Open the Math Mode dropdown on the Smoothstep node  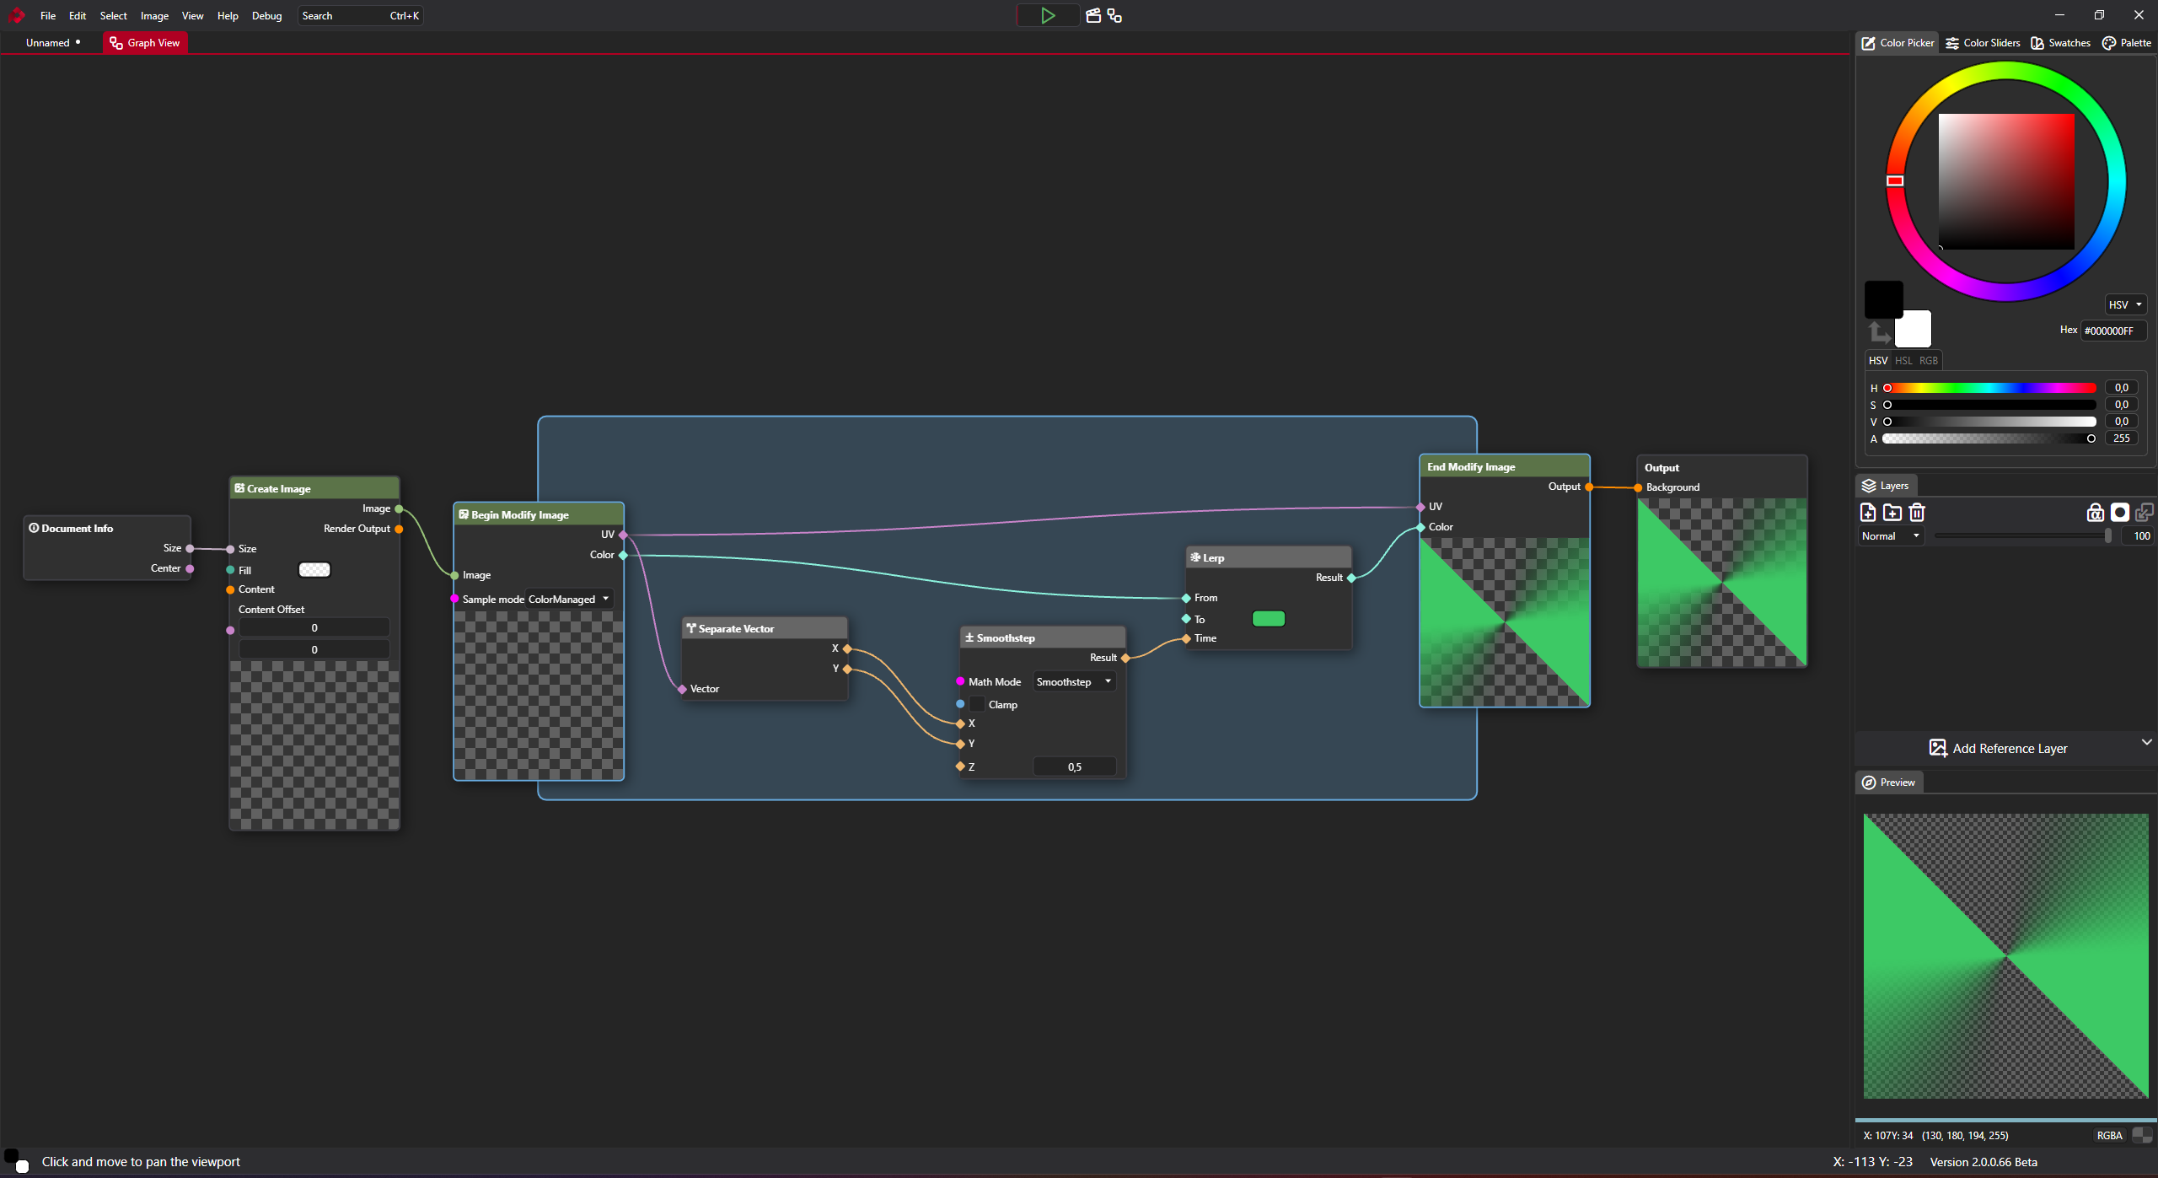[x=1073, y=681]
